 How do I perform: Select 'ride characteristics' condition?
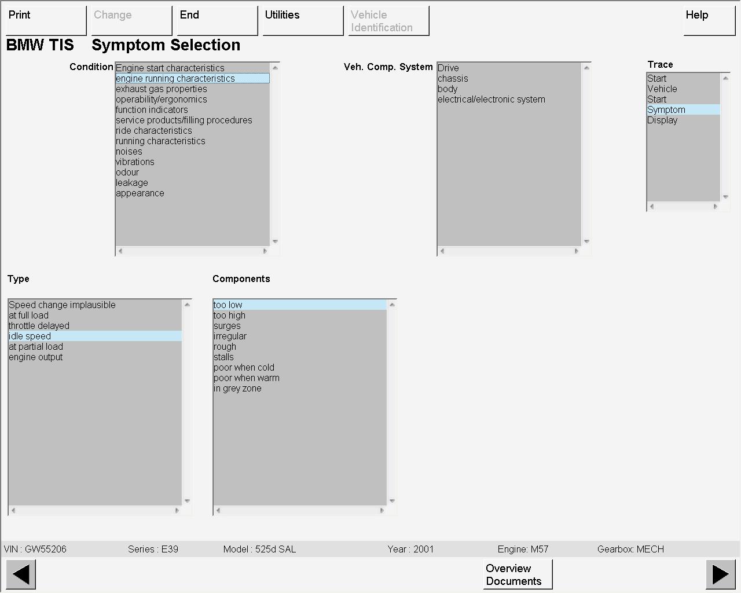coord(192,131)
